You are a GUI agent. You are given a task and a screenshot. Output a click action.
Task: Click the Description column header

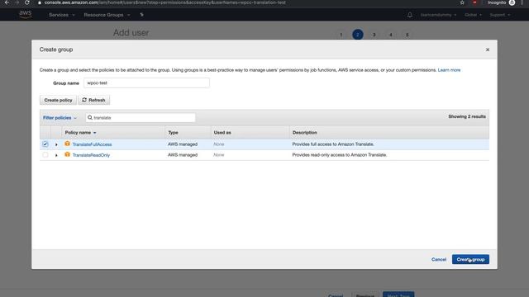point(305,133)
